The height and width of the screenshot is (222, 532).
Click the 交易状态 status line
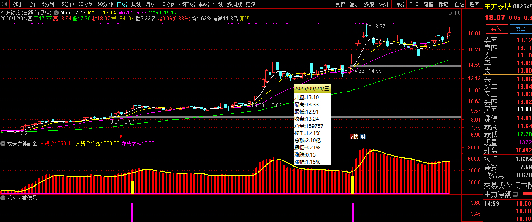[x=508, y=185]
